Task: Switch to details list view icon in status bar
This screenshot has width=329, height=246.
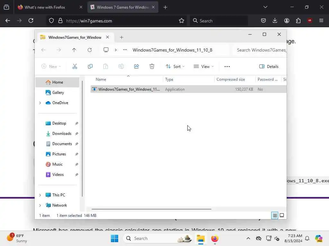Action: tap(275, 215)
